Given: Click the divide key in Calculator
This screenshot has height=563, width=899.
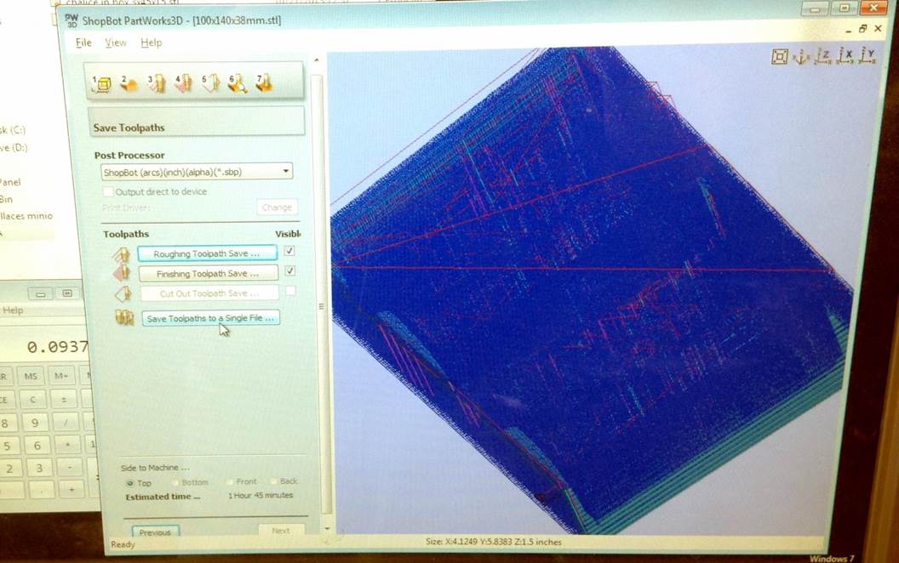Looking at the screenshot, I should [x=66, y=422].
